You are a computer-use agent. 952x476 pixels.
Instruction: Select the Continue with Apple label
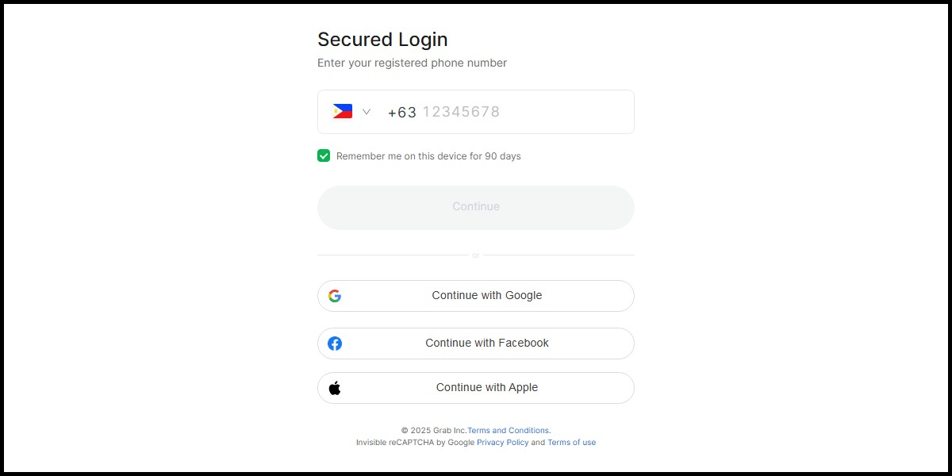[x=487, y=387]
